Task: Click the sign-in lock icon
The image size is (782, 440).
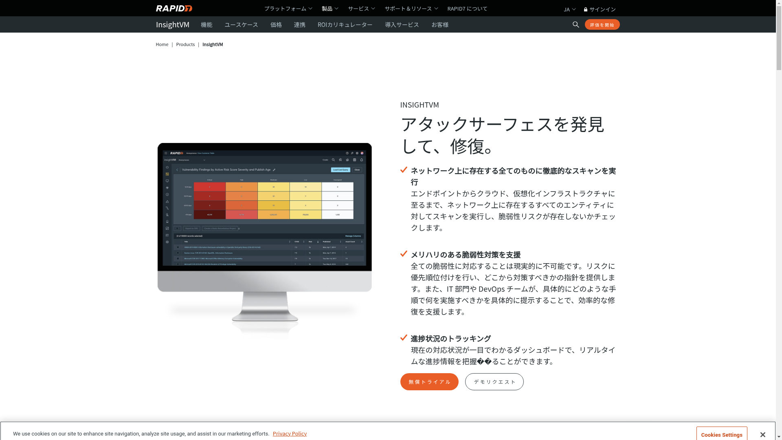Action: point(586,9)
